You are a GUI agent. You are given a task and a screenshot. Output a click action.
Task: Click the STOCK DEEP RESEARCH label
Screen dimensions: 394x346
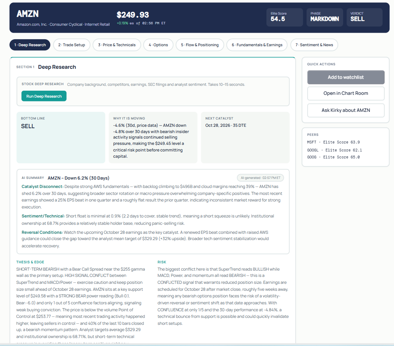(43, 84)
